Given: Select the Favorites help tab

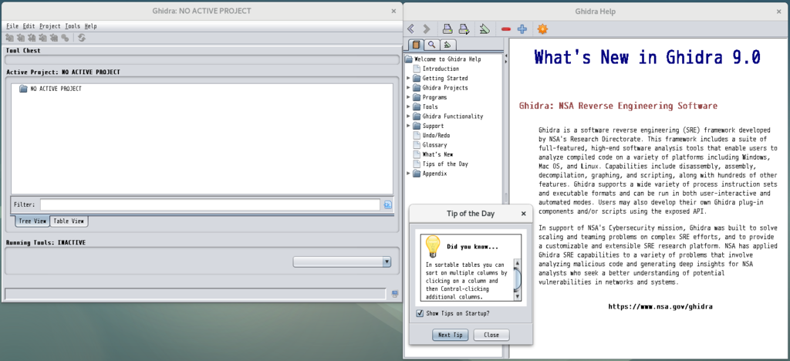Looking at the screenshot, I should pyautogui.click(x=448, y=45).
